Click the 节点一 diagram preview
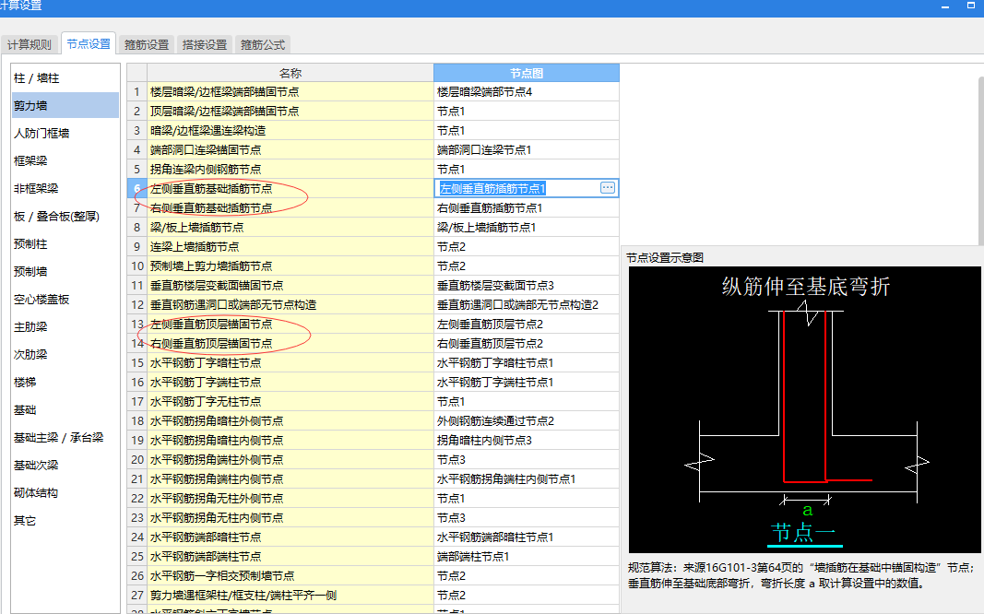The width and height of the screenshot is (984, 614). pos(804,409)
